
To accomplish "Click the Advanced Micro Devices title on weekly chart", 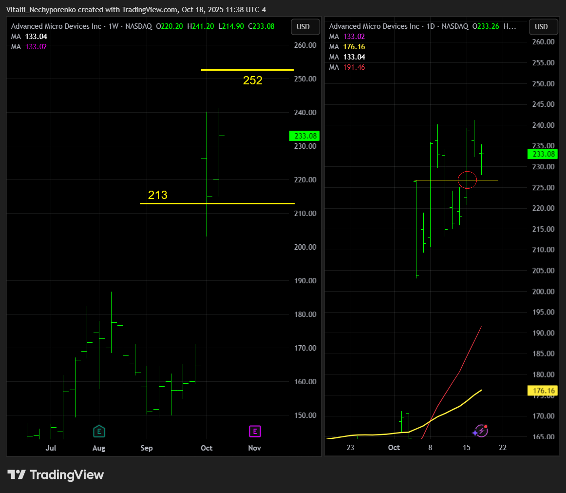I will point(56,26).
